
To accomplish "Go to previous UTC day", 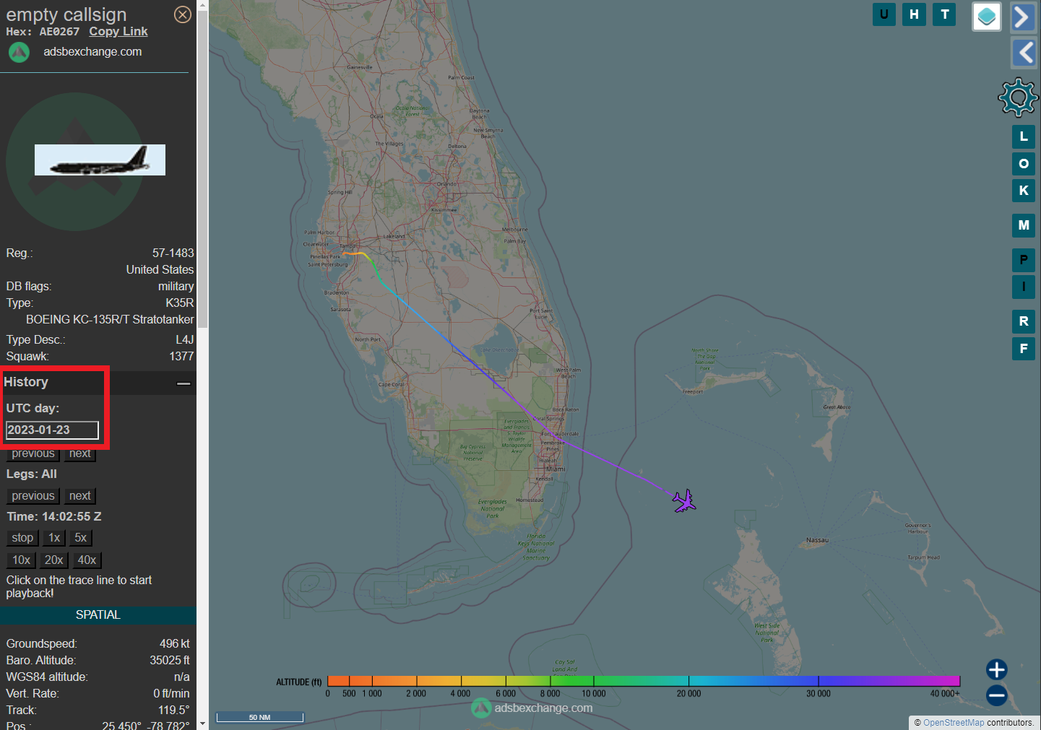I will pyautogui.click(x=33, y=453).
